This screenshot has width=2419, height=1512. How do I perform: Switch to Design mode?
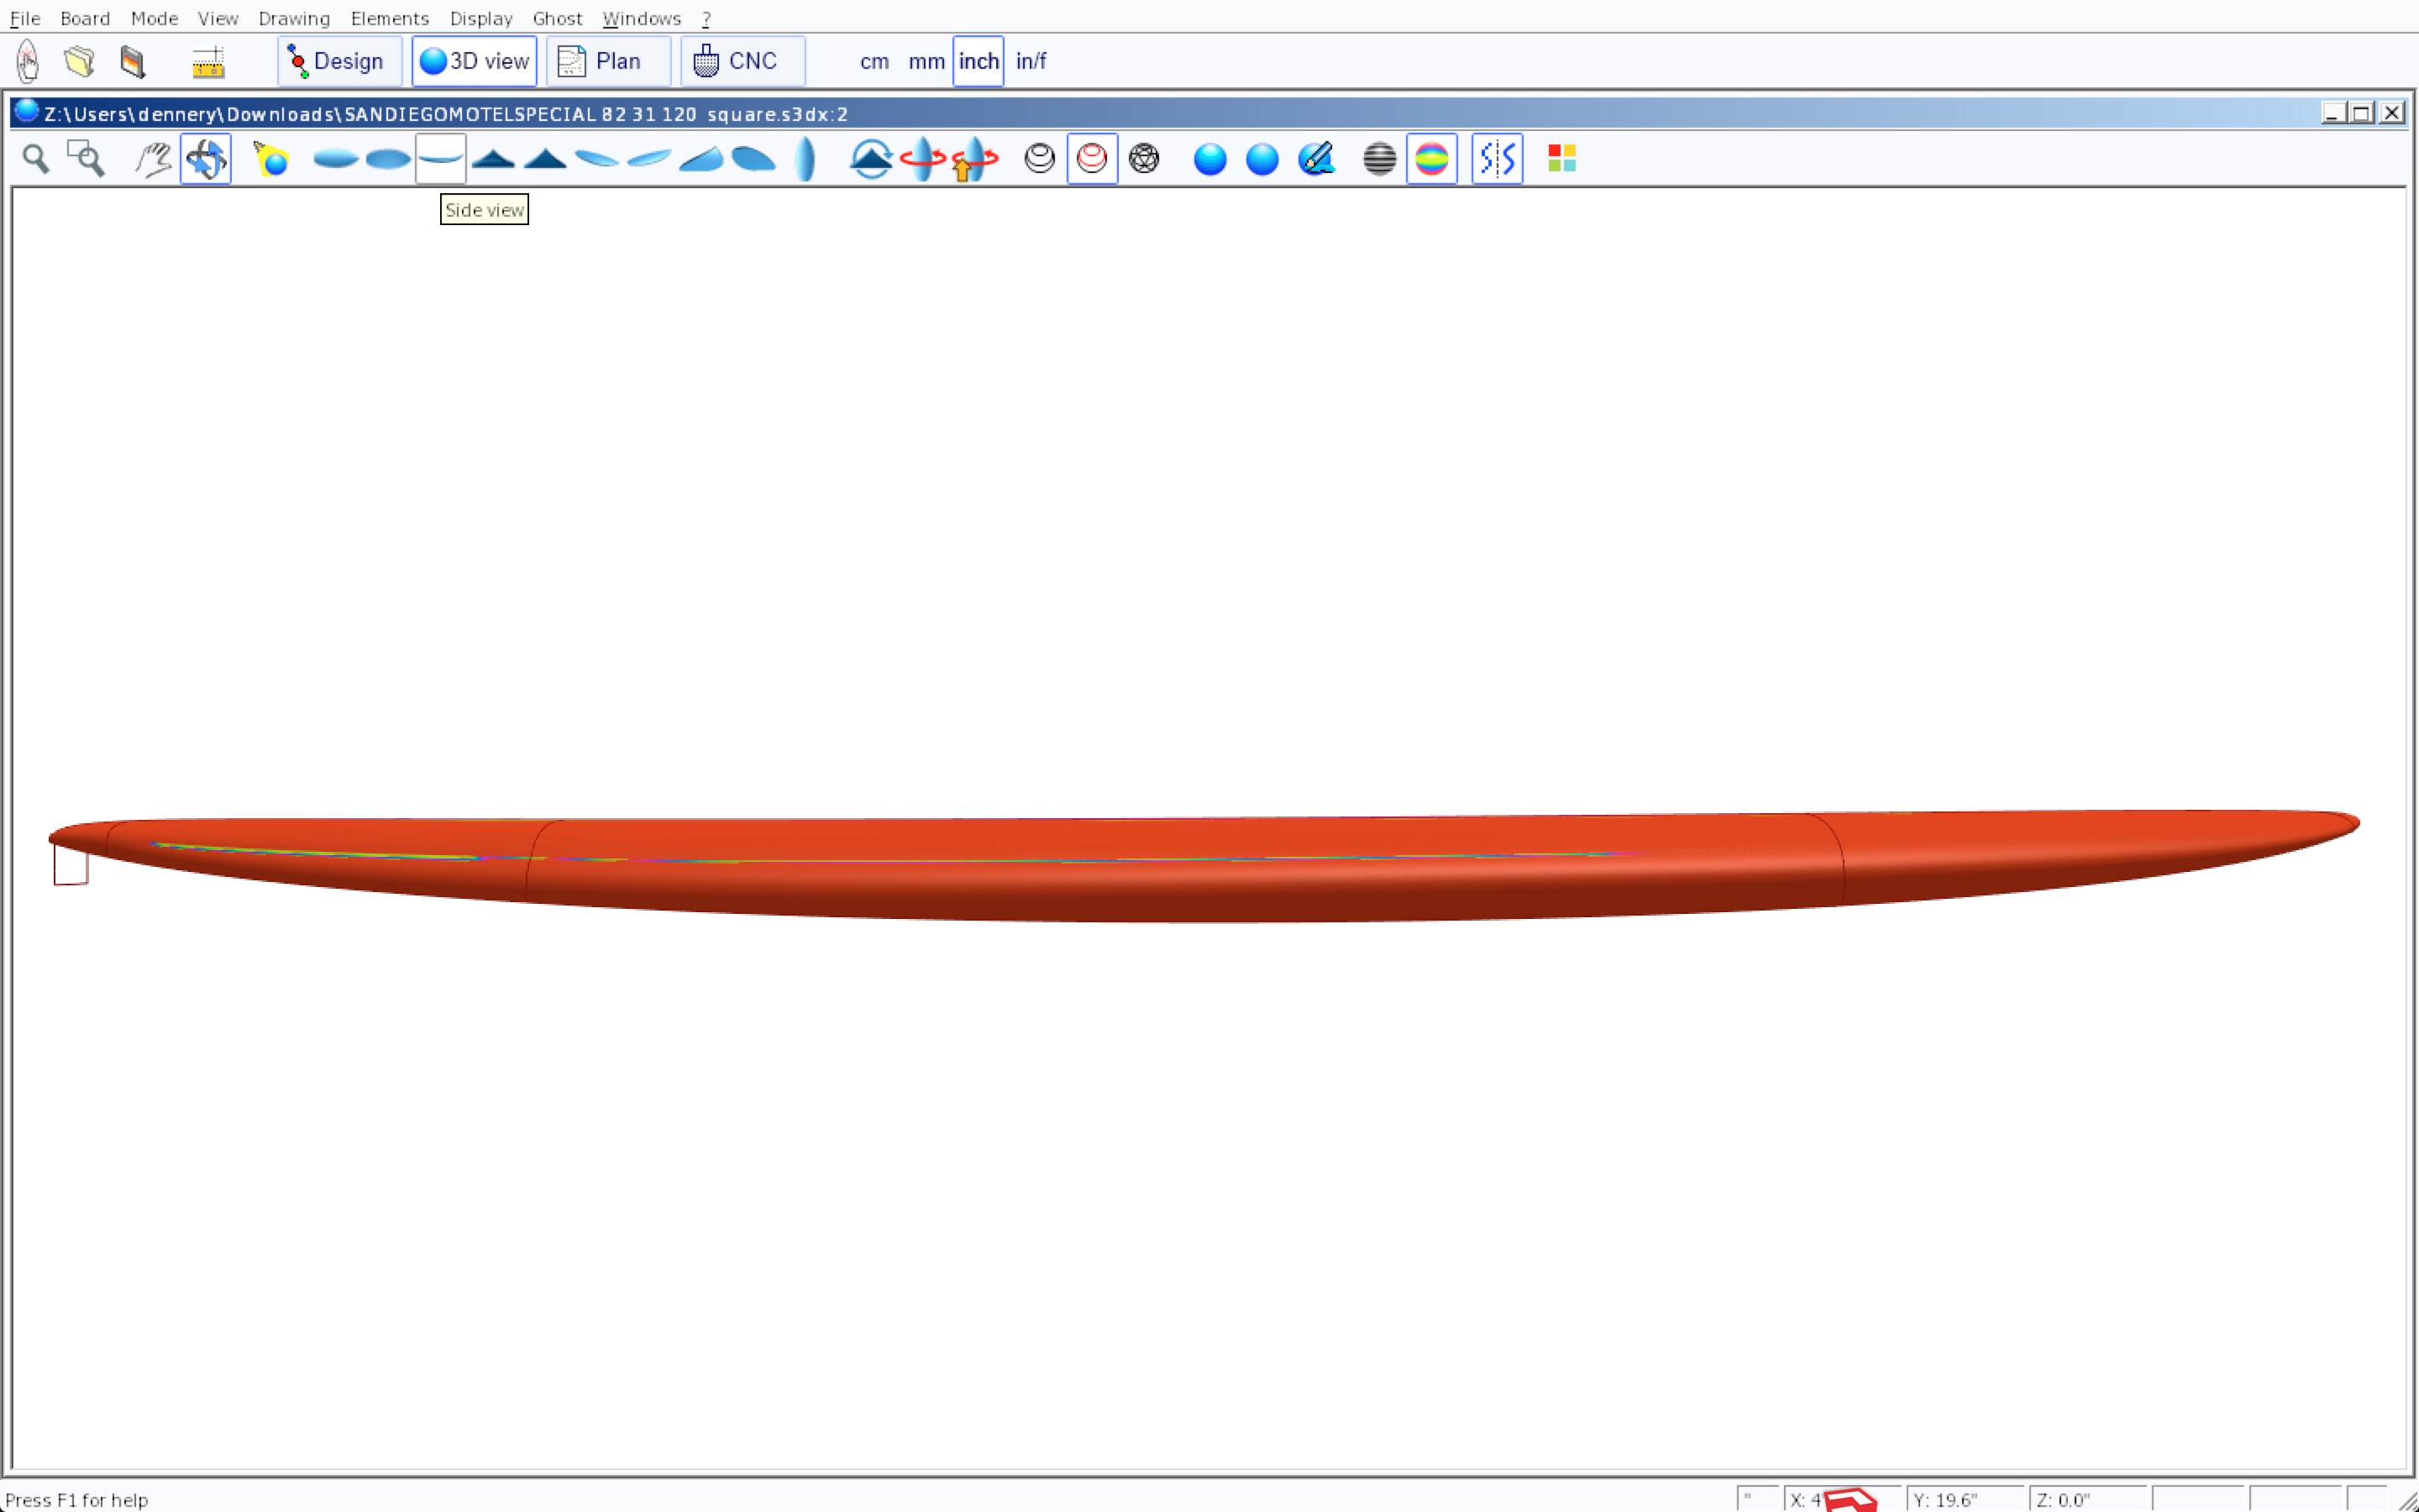click(338, 62)
